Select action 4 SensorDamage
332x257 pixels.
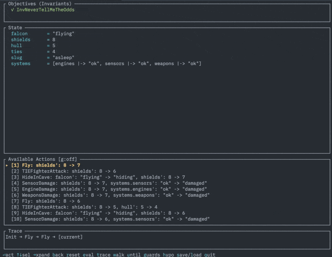[109, 183]
